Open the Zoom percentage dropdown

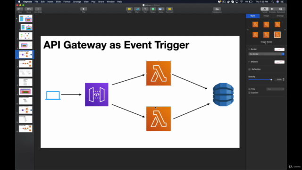29,9
